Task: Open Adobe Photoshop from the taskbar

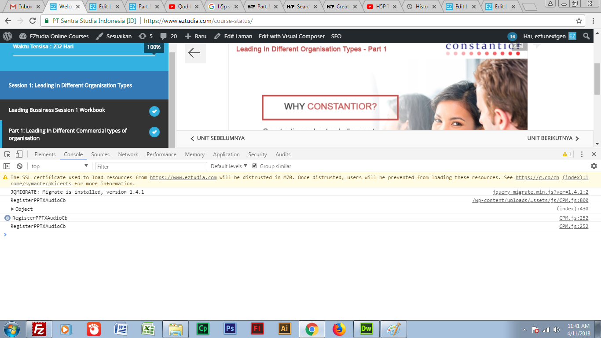Action: pyautogui.click(x=230, y=329)
